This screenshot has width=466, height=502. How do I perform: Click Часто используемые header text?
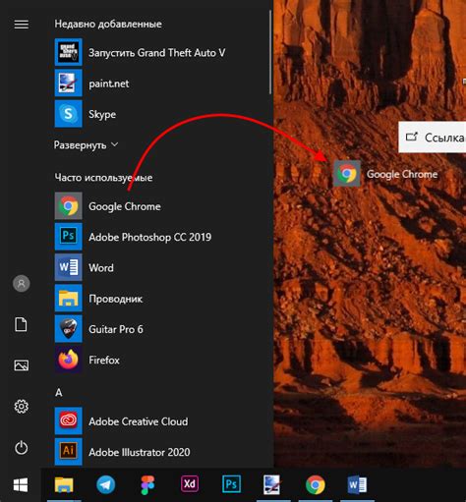click(103, 178)
